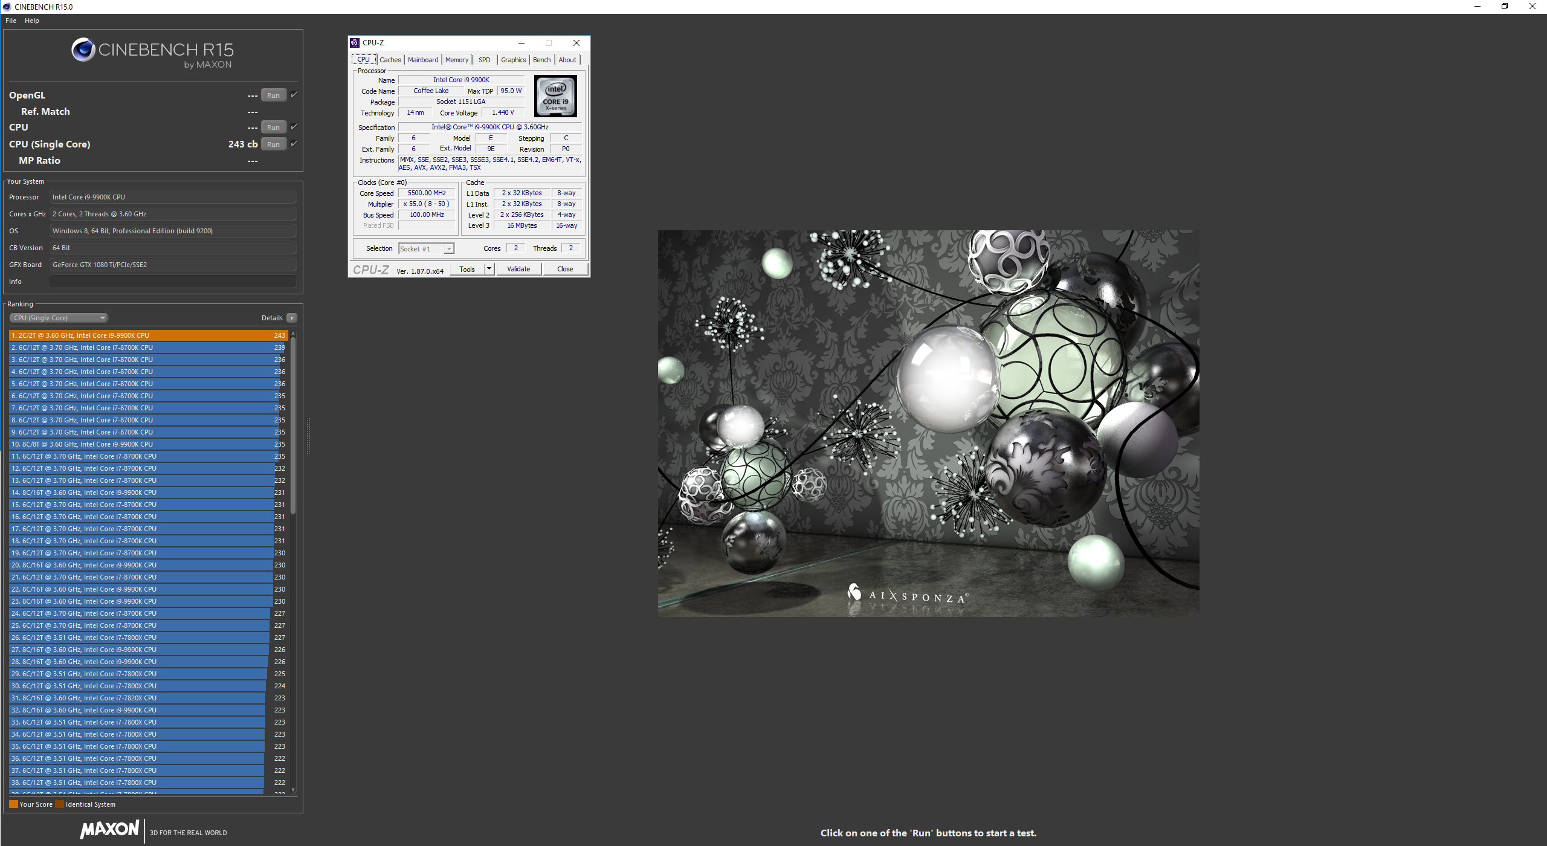Select ranking row 26 i7-7800X CPU
Image resolution: width=1547 pixels, height=846 pixels.
pos(148,638)
